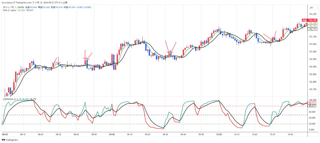320x143 pixels.
Task: Click the [N]RSIOMA (4, 6, 5) indicator legend
Action: tap(12, 99)
